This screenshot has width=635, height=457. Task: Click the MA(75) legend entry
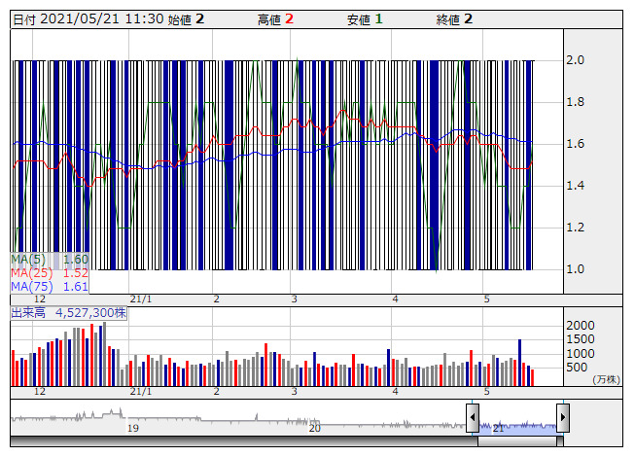point(50,287)
